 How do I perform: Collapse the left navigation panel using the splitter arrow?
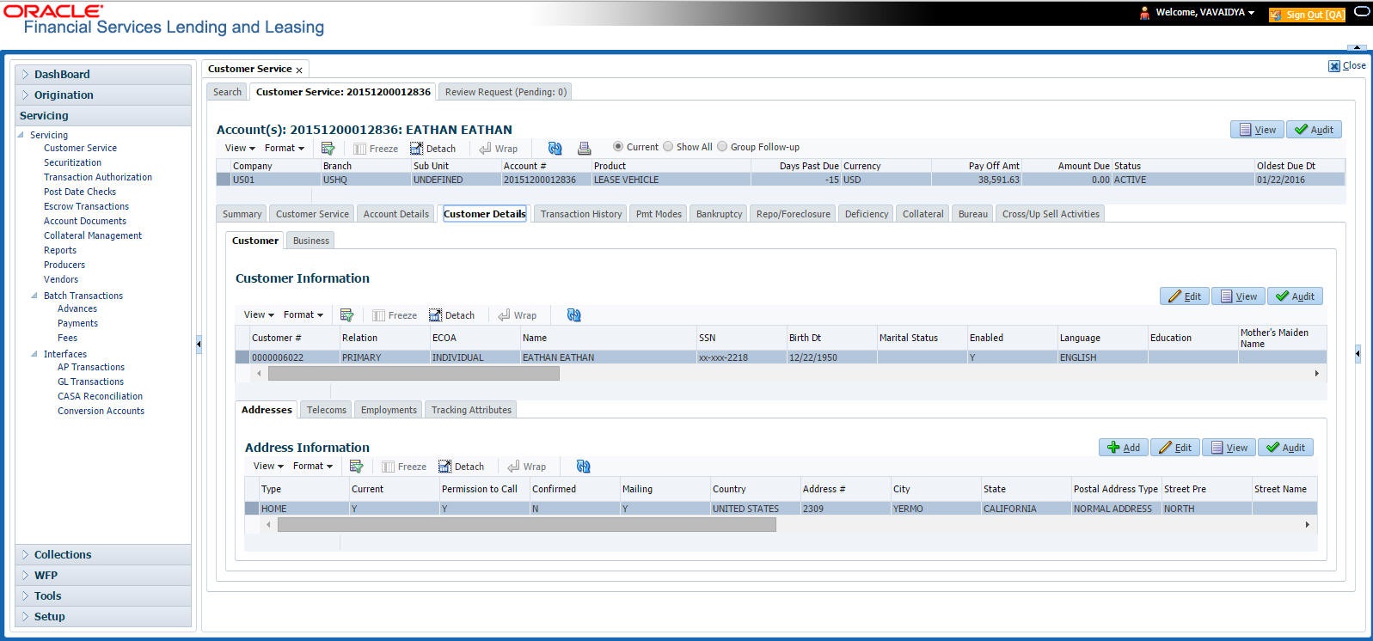coord(199,344)
